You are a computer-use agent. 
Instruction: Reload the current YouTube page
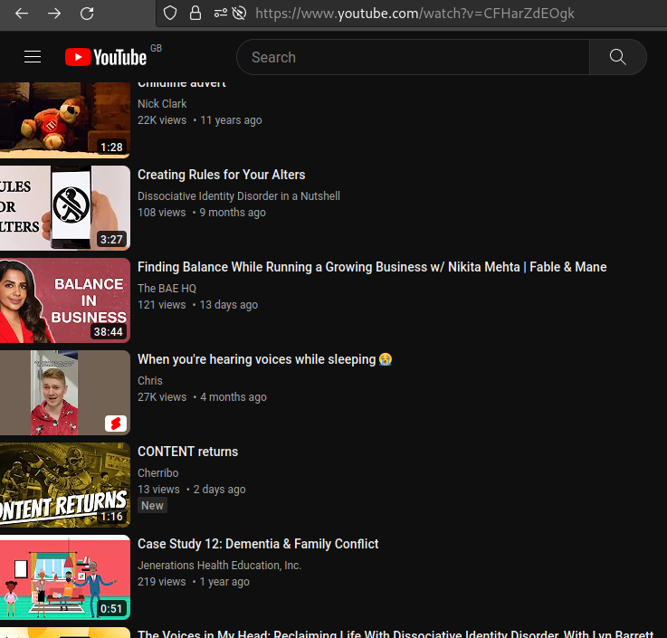click(x=87, y=14)
